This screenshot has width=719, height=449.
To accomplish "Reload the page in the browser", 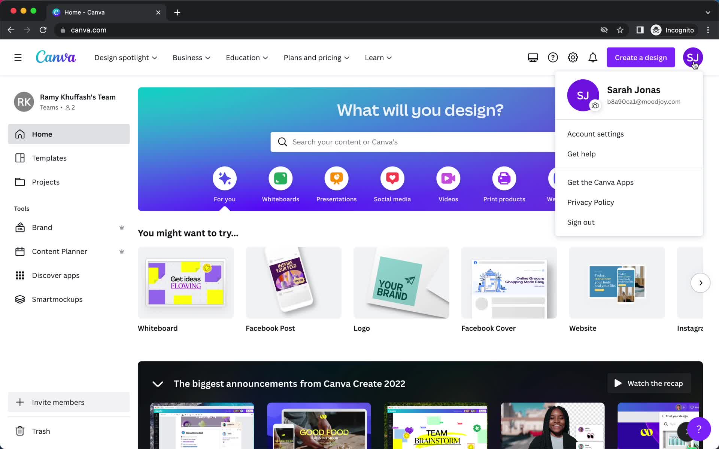I will tap(43, 30).
